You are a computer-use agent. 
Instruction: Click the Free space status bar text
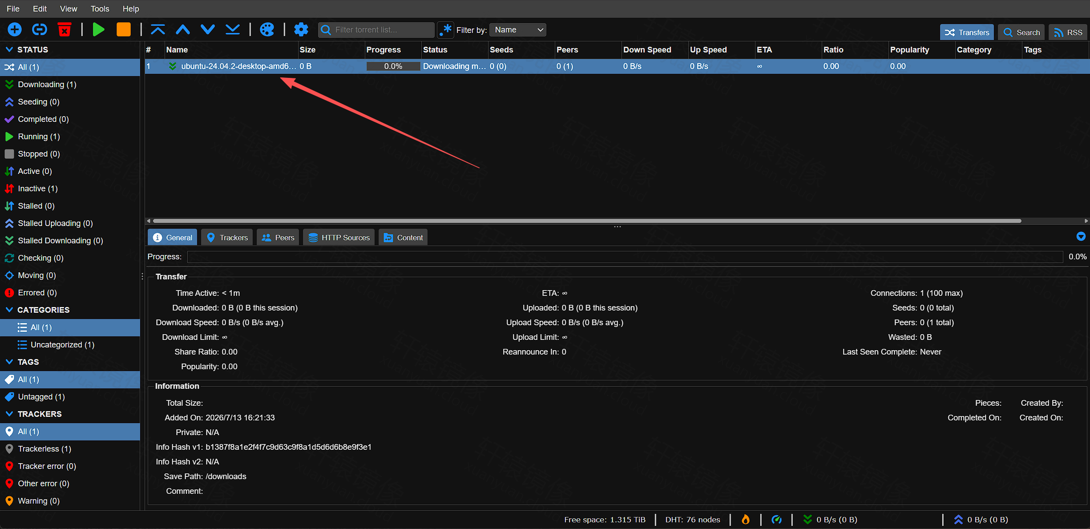[x=605, y=520]
